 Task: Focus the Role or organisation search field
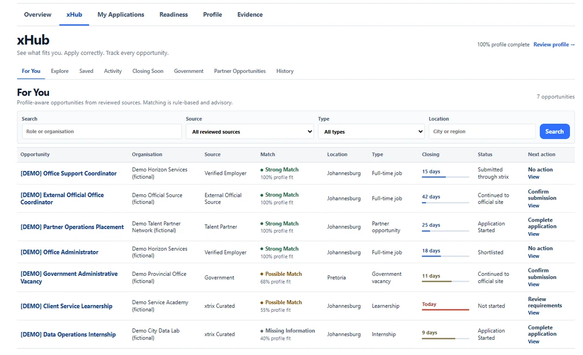pyautogui.click(x=102, y=132)
